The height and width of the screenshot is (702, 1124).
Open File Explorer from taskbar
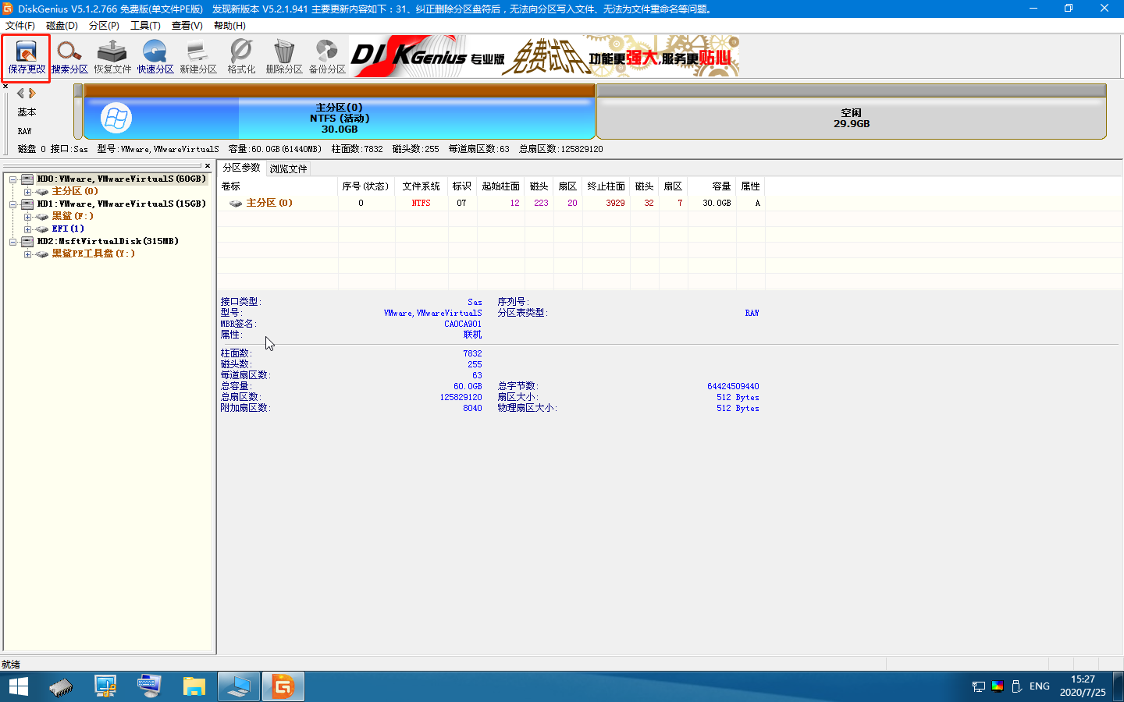point(194,686)
